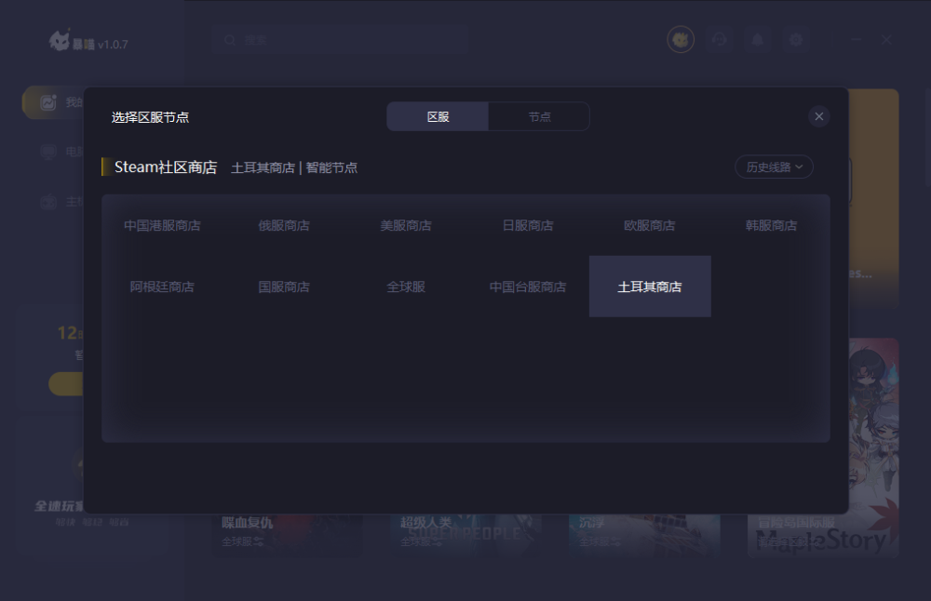This screenshot has height=601, width=931.
Task: Open notifications bell icon
Action: [758, 40]
